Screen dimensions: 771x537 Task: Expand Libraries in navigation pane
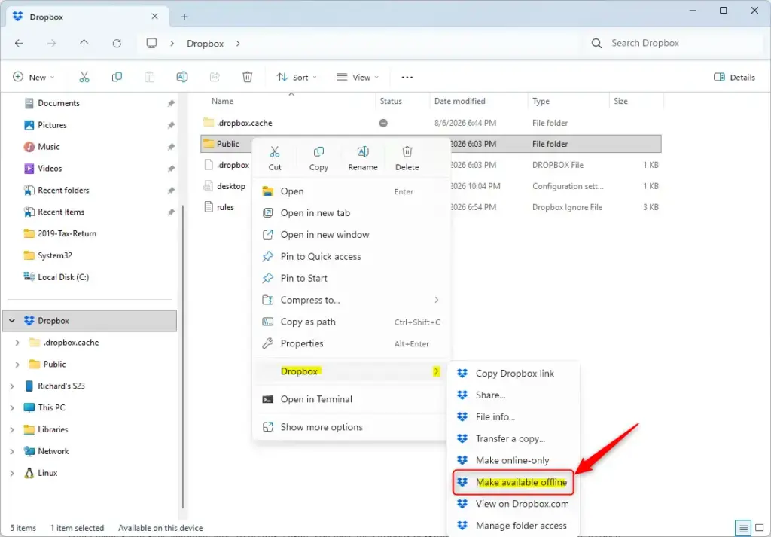pos(12,429)
